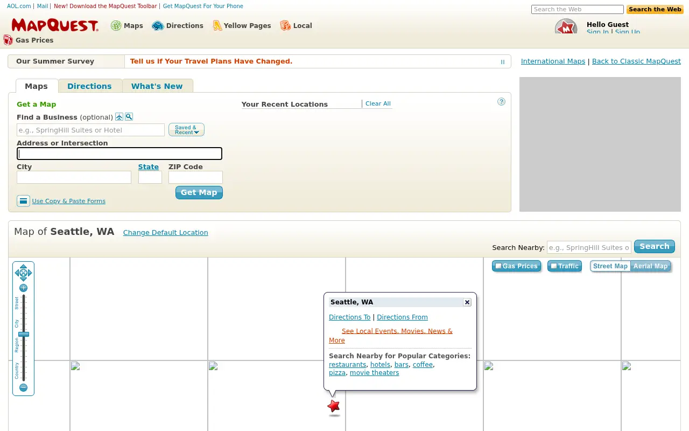Toggle the Gas Prices map overlay
This screenshot has height=431, width=689.
tap(516, 266)
